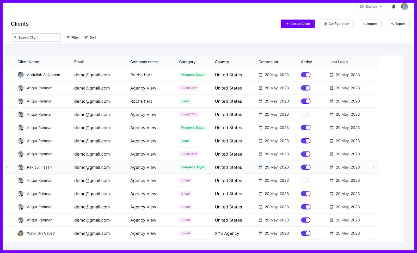The width and height of the screenshot is (417, 253).
Task: Click the Last Login column header
Action: coord(338,62)
